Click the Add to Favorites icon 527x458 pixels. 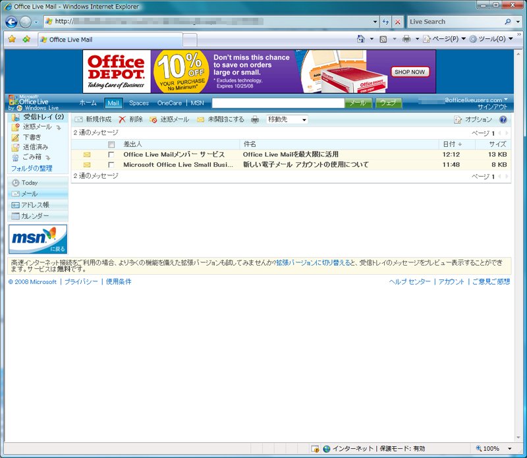[x=26, y=39]
